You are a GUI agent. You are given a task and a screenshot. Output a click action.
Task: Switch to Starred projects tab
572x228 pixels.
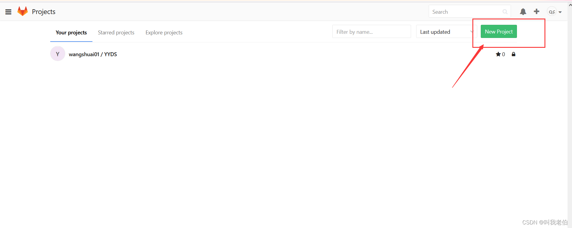(x=116, y=33)
